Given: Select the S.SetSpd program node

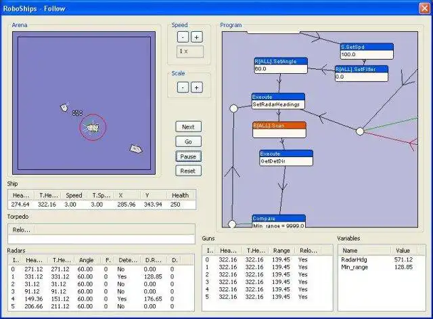Looking at the screenshot, I should (367, 51).
